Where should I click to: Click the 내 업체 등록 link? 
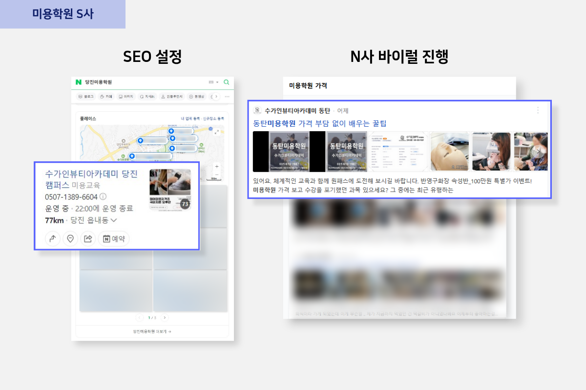pyautogui.click(x=190, y=118)
